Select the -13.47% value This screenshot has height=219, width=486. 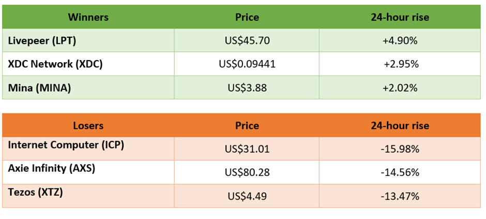coord(400,195)
